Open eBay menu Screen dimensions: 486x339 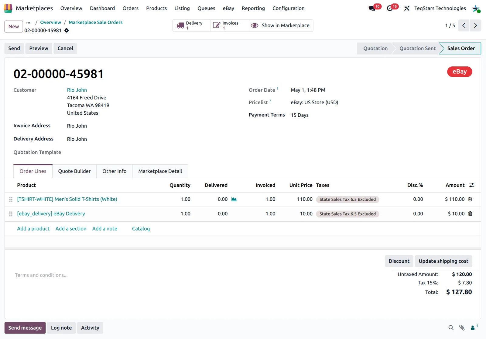[228, 8]
